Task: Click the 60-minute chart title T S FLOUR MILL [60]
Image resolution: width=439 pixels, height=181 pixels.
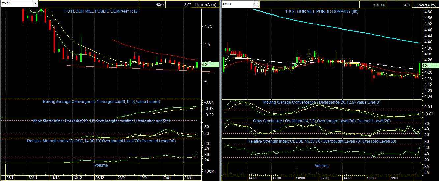Action: pyautogui.click(x=321, y=11)
